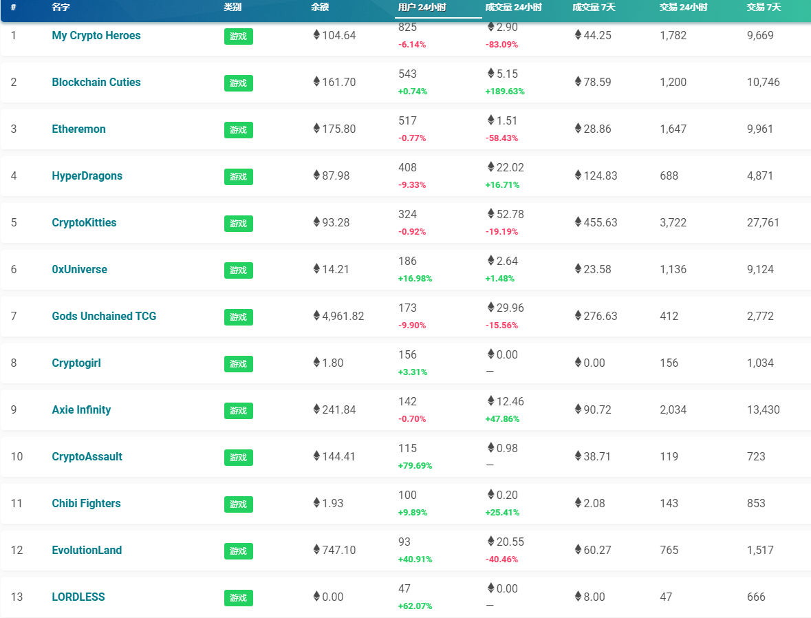Click the Ethereum icon beside 7-day volume 276.63

(x=578, y=315)
